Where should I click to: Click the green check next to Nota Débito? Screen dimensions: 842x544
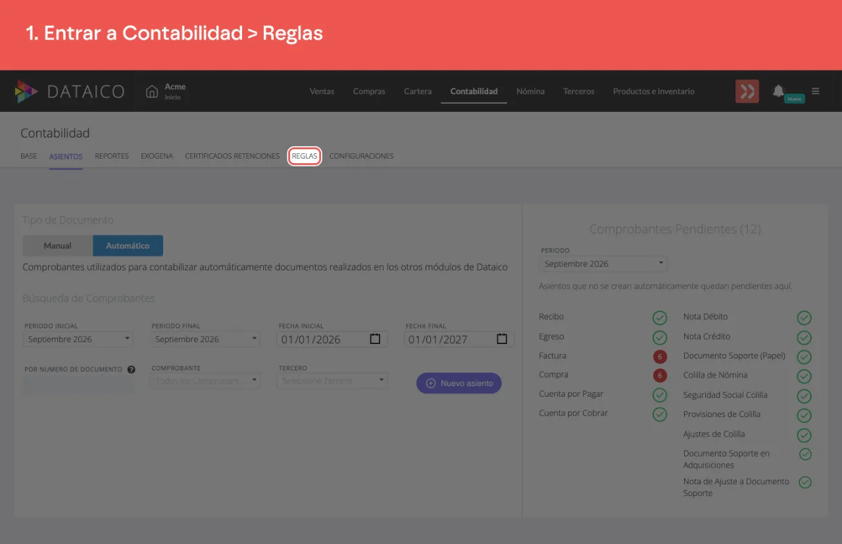[804, 318]
